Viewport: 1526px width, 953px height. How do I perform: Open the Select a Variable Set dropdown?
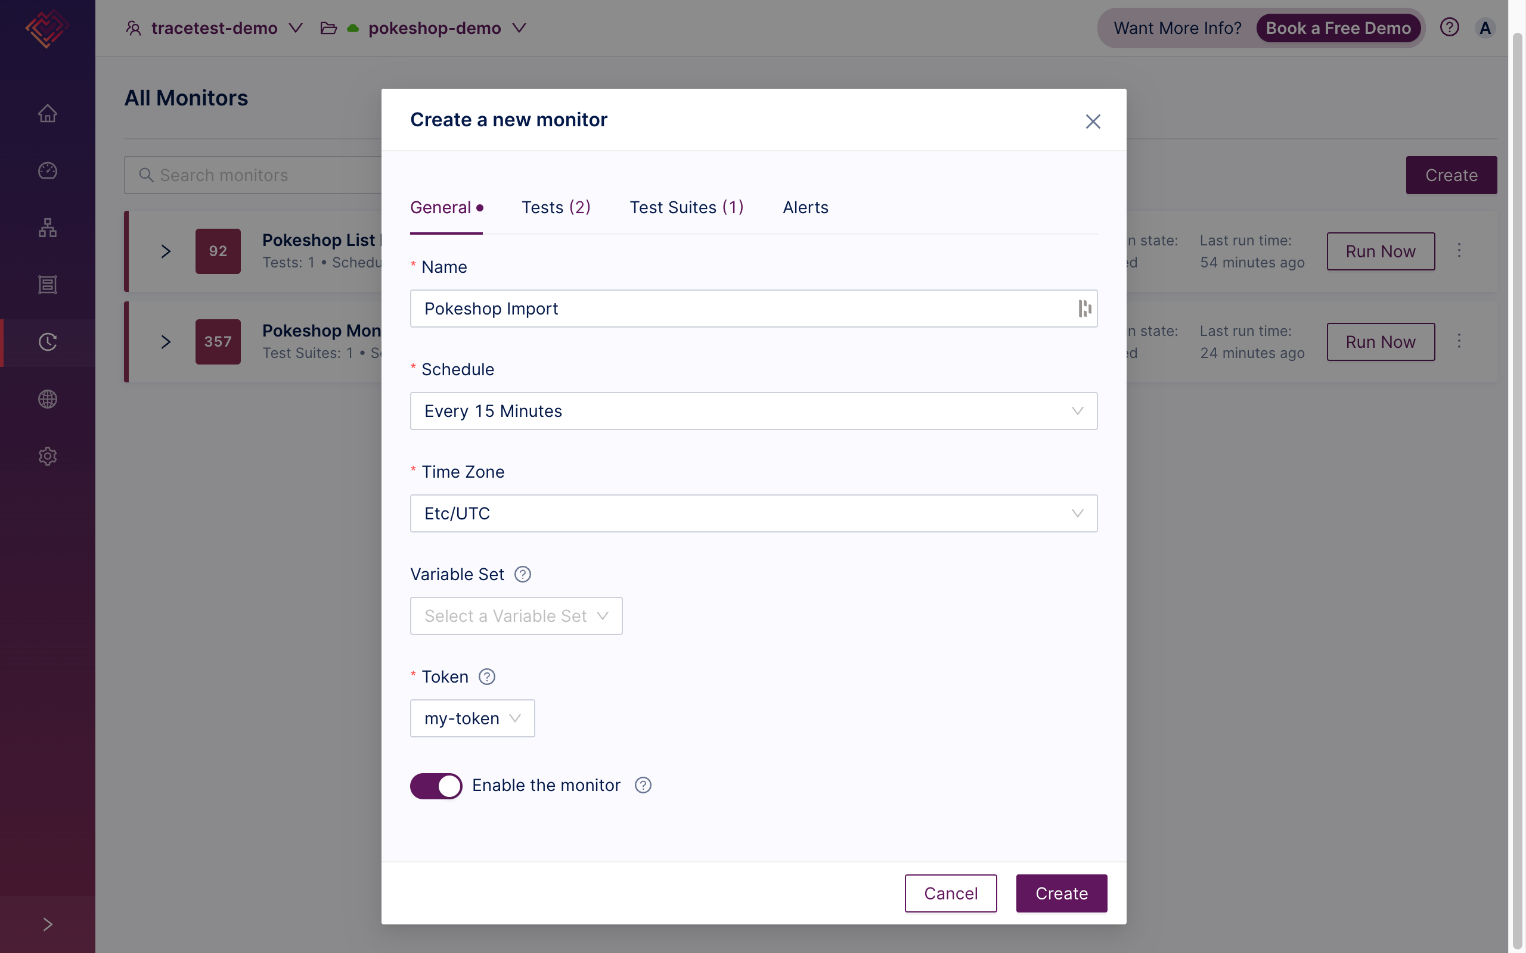(x=516, y=616)
